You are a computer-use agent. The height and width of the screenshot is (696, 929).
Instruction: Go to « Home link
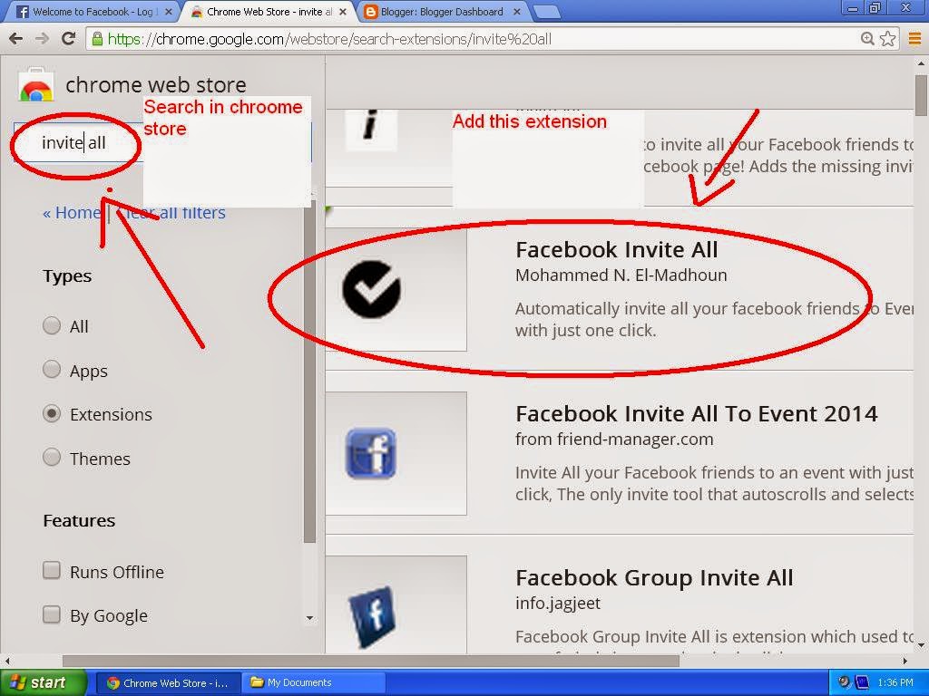(72, 212)
